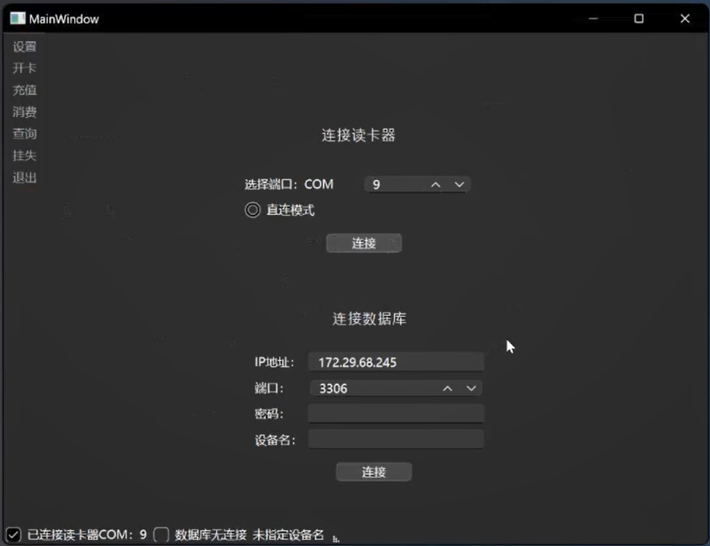Click 退出 to exit

tap(24, 177)
